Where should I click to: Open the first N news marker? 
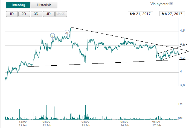click(x=53, y=35)
